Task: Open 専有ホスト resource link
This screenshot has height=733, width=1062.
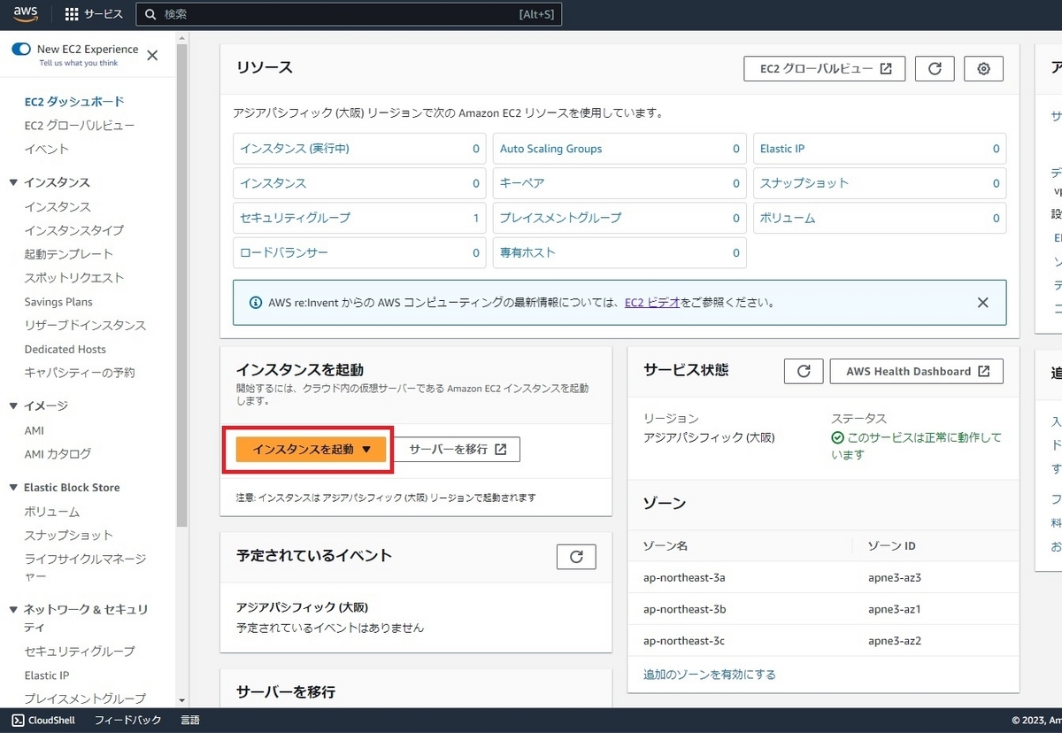Action: click(527, 252)
